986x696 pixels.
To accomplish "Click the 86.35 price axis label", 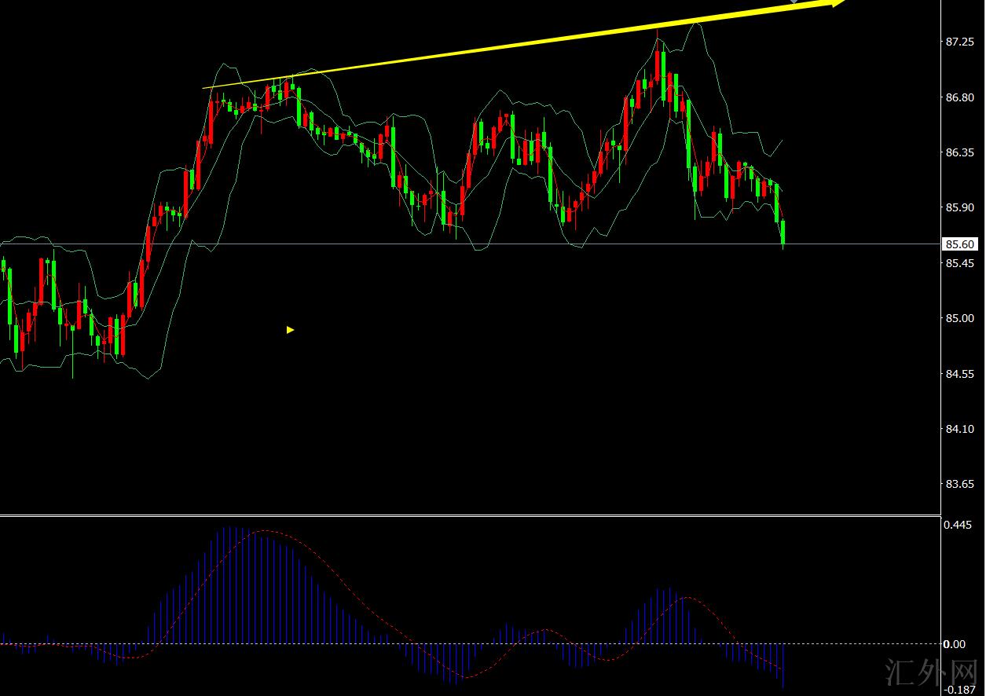I will (960, 152).
